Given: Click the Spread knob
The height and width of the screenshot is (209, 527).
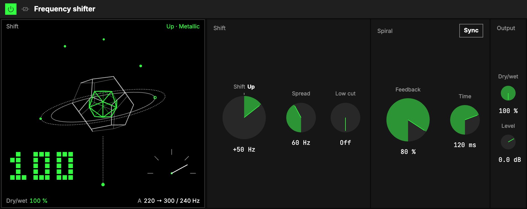Looking at the screenshot, I should [301, 118].
